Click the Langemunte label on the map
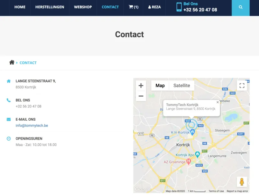 217,156
